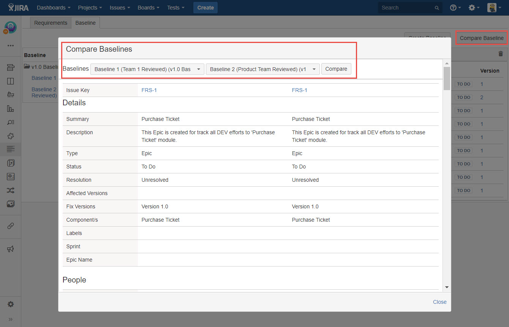Click the Labels row label
Screen dimensions: 509x327
tap(74, 233)
